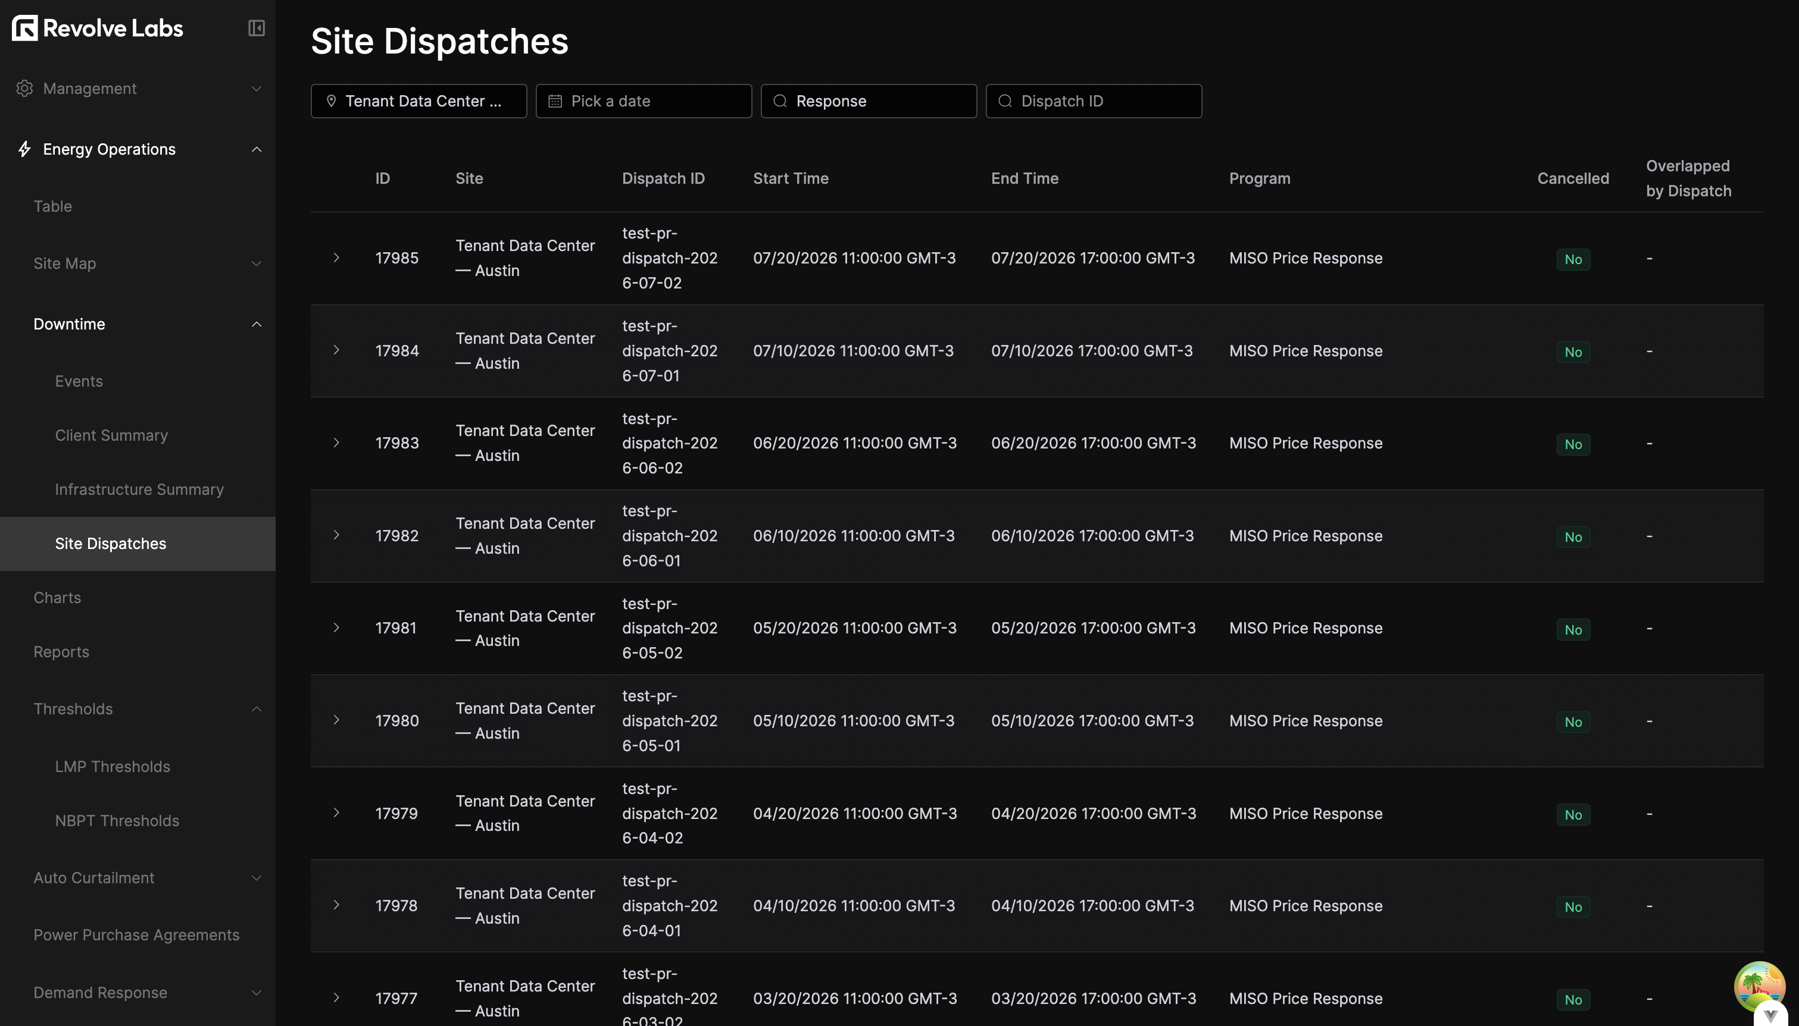Click the location pin icon in site filter

(x=332, y=102)
